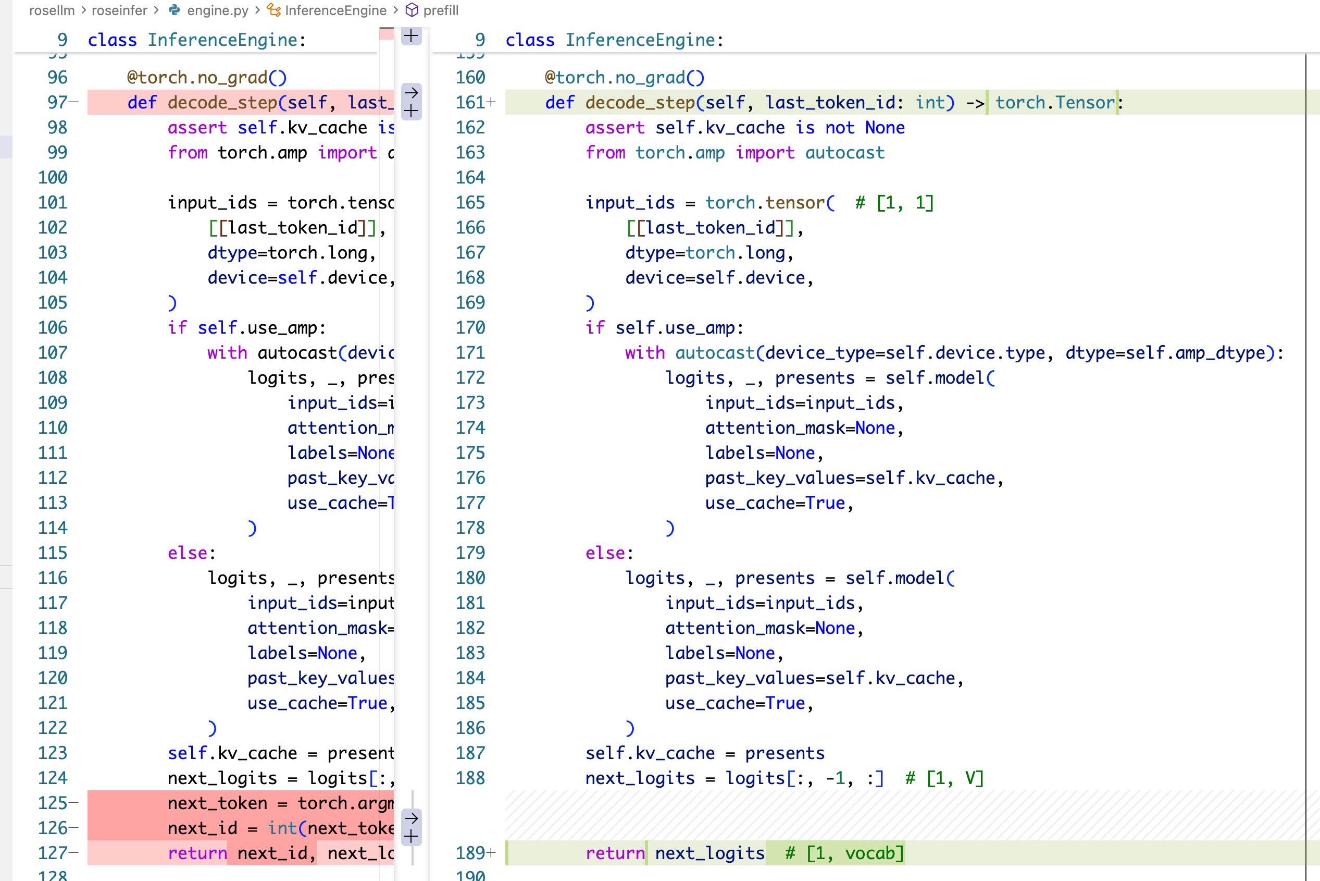
Task: Open the rosellm breadcrumb folder
Action: click(52, 10)
